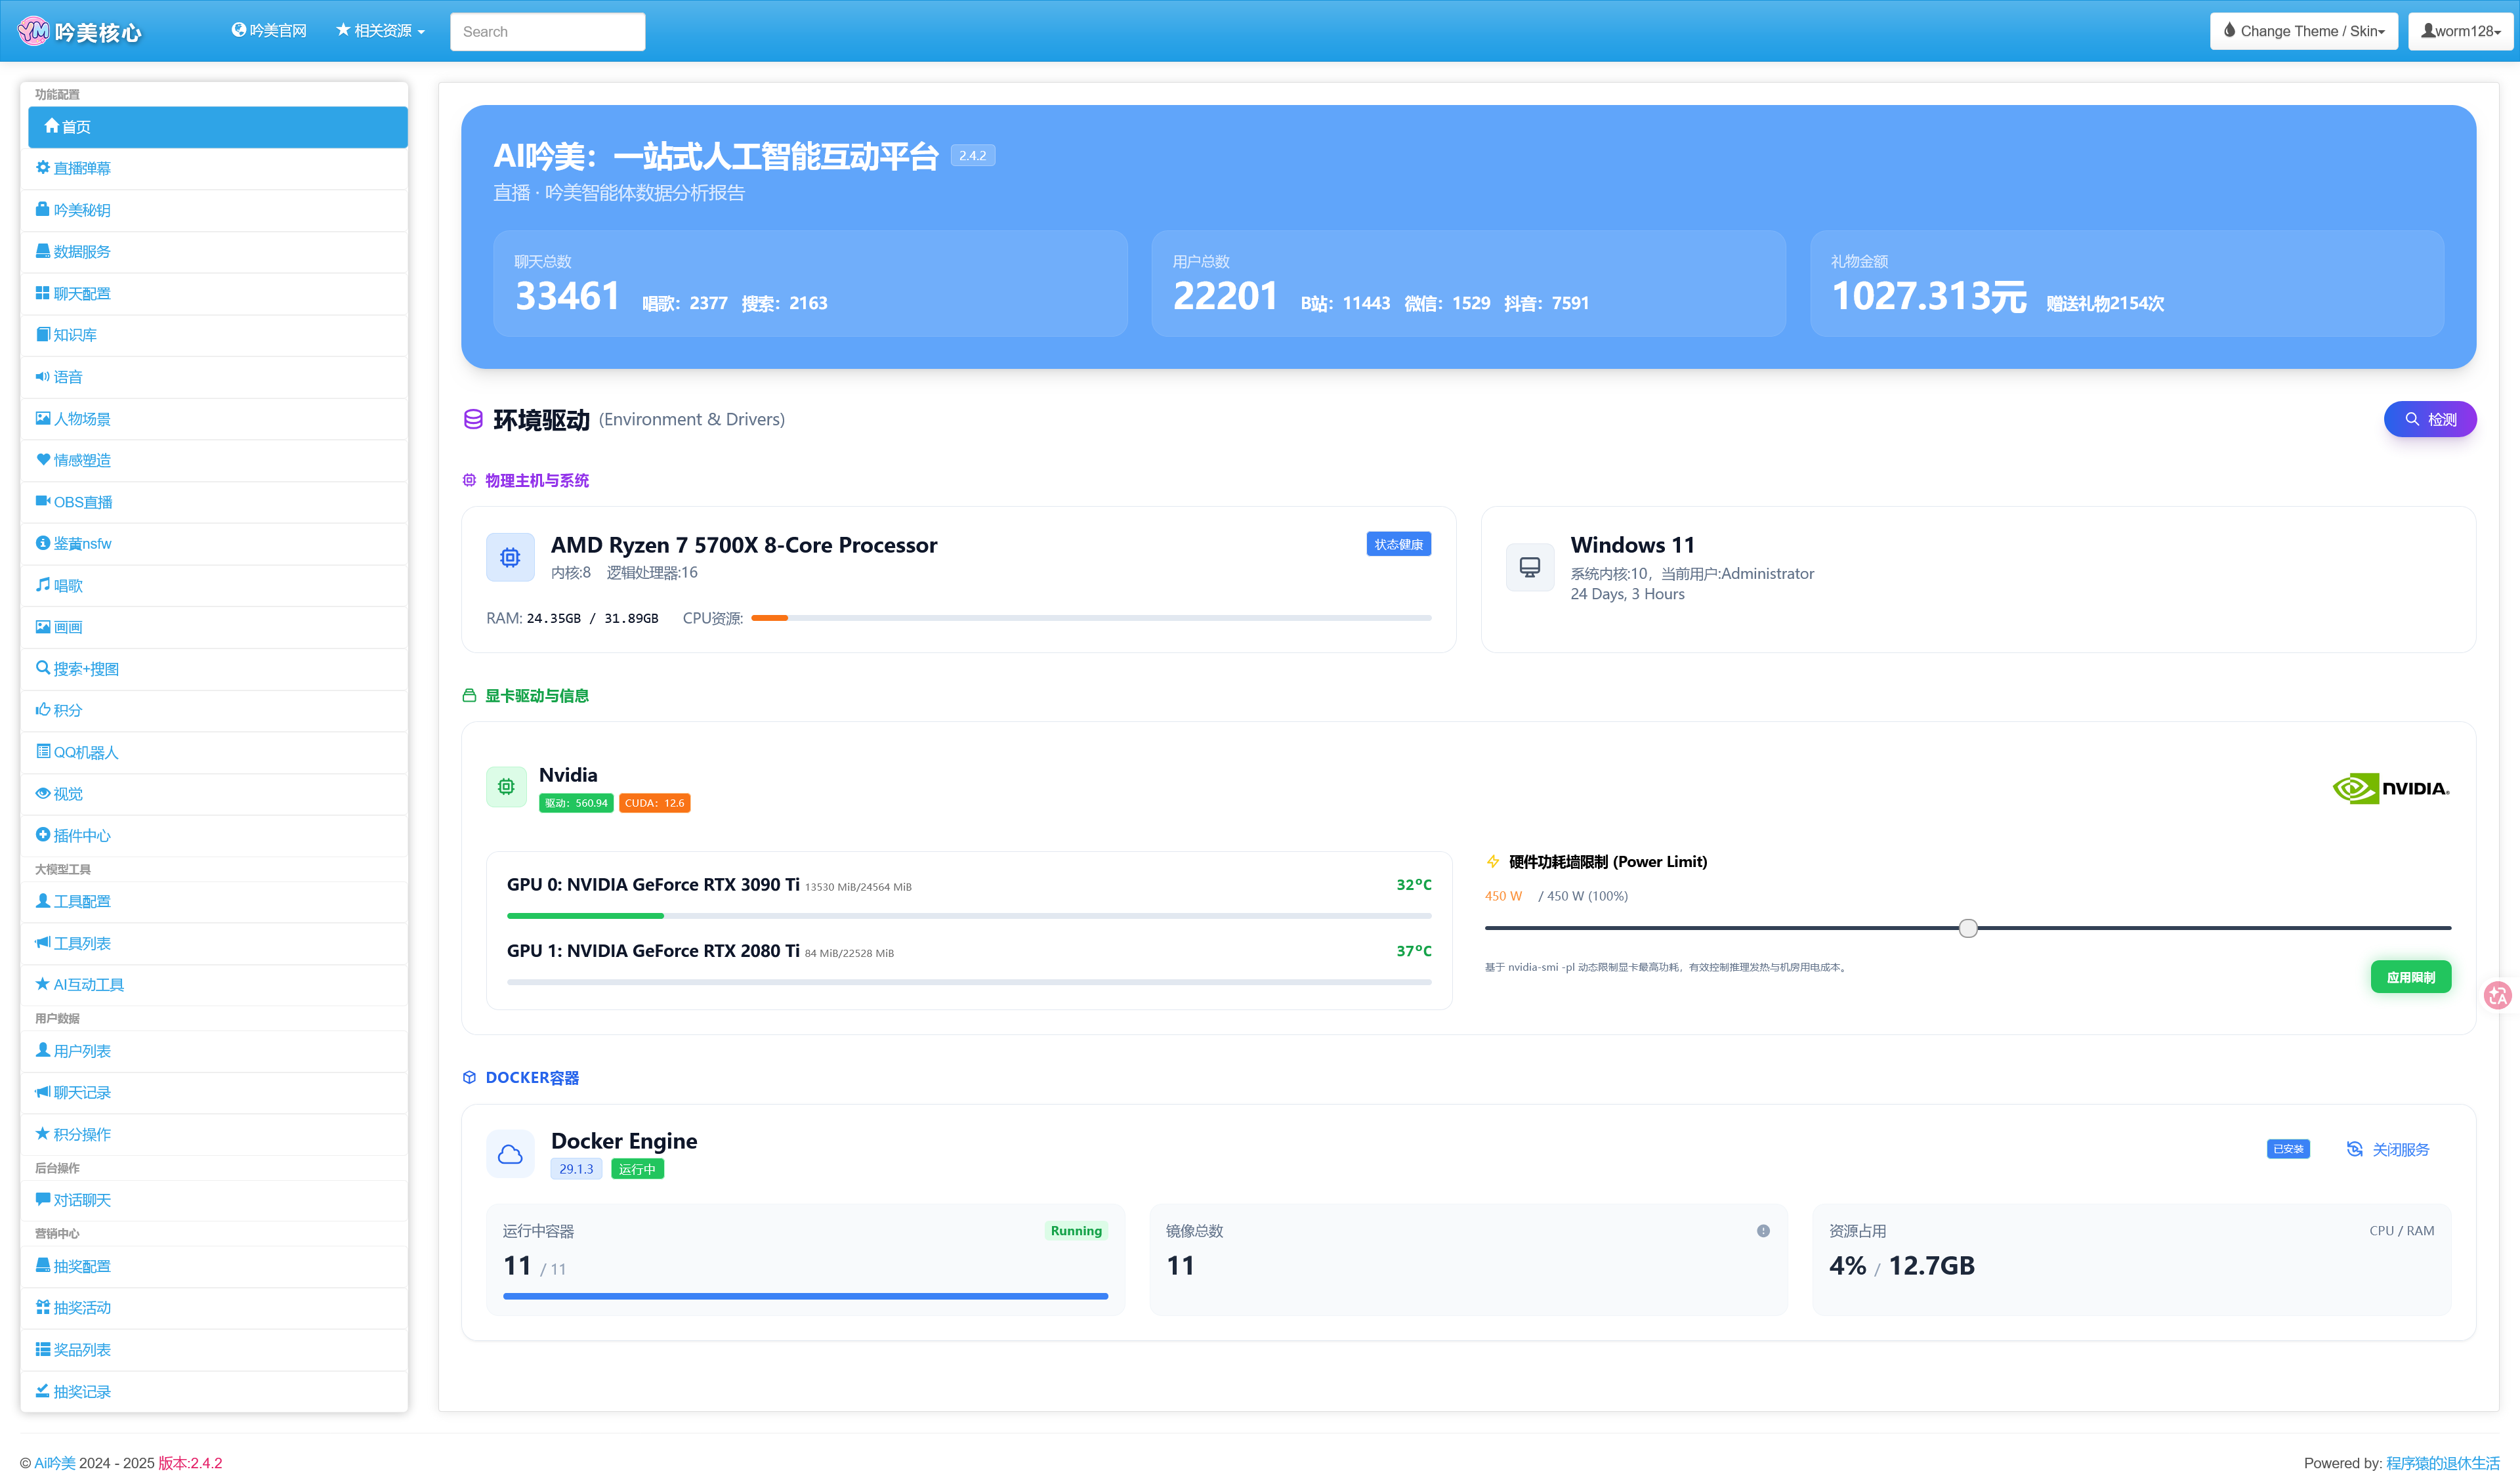Image resolution: width=2520 pixels, height=1484 pixels.
Task: Expand the worm128 user menu
Action: click(2460, 31)
